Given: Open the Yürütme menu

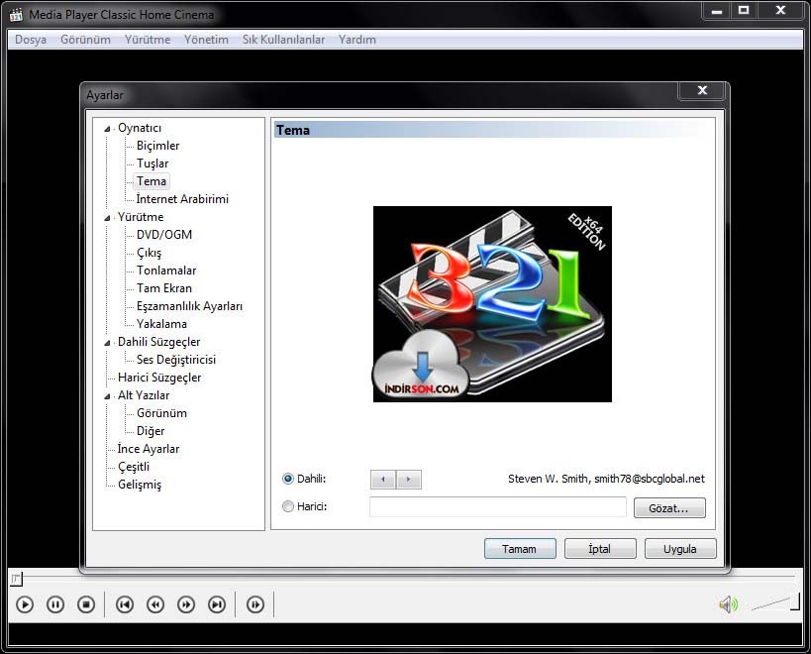Looking at the screenshot, I should point(148,40).
